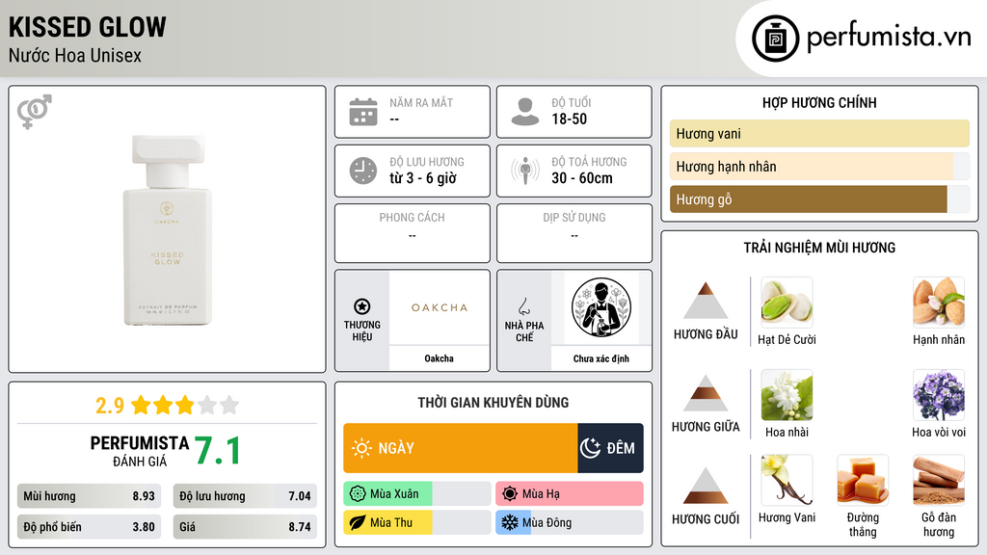This screenshot has height=555, width=987.
Task: Click the Thời gian khuyên dùng heading
Action: click(493, 402)
